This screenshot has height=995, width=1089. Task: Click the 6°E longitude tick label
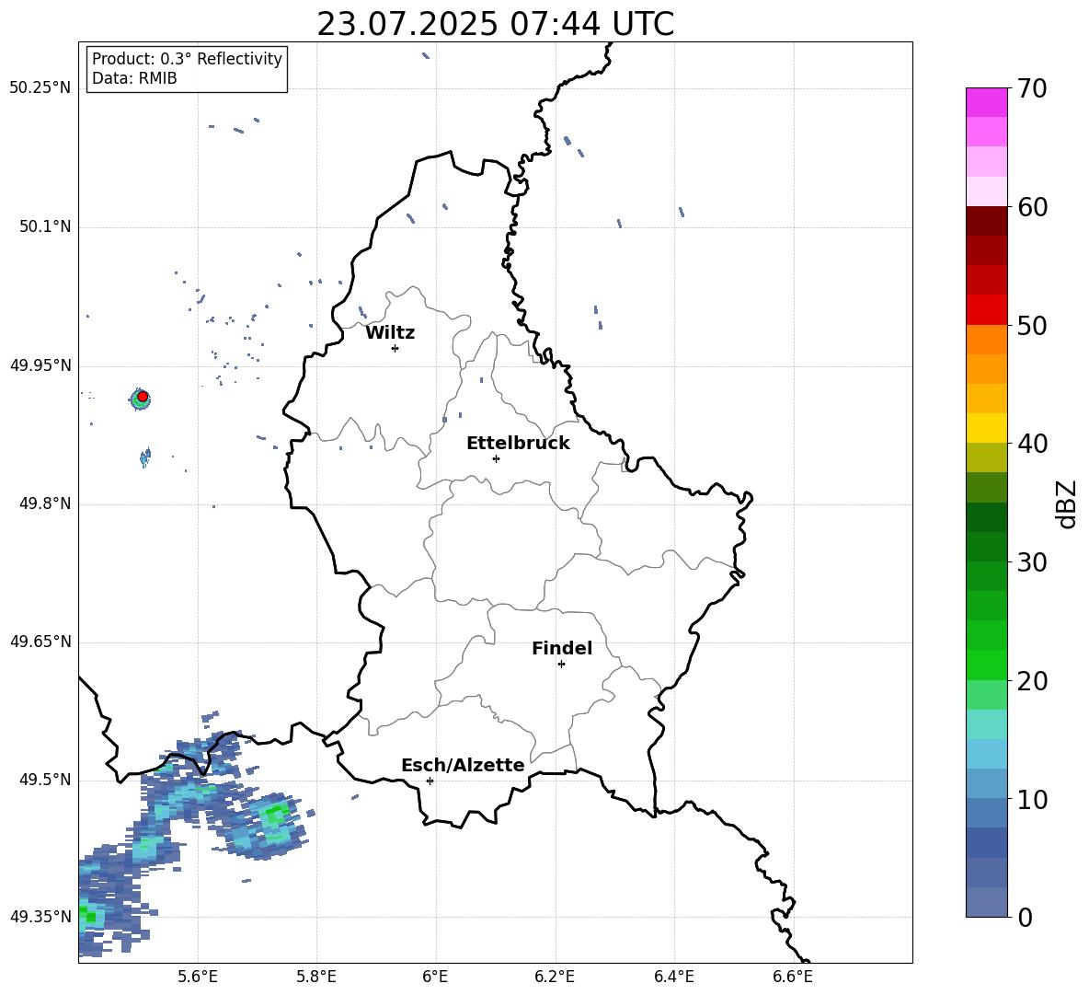coord(435,977)
